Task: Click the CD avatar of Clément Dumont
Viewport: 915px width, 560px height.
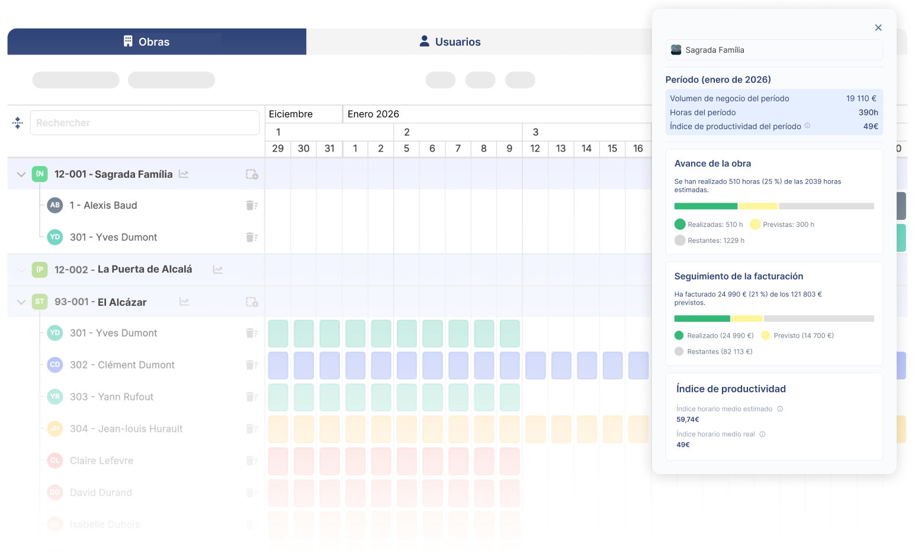Action: [x=55, y=365]
